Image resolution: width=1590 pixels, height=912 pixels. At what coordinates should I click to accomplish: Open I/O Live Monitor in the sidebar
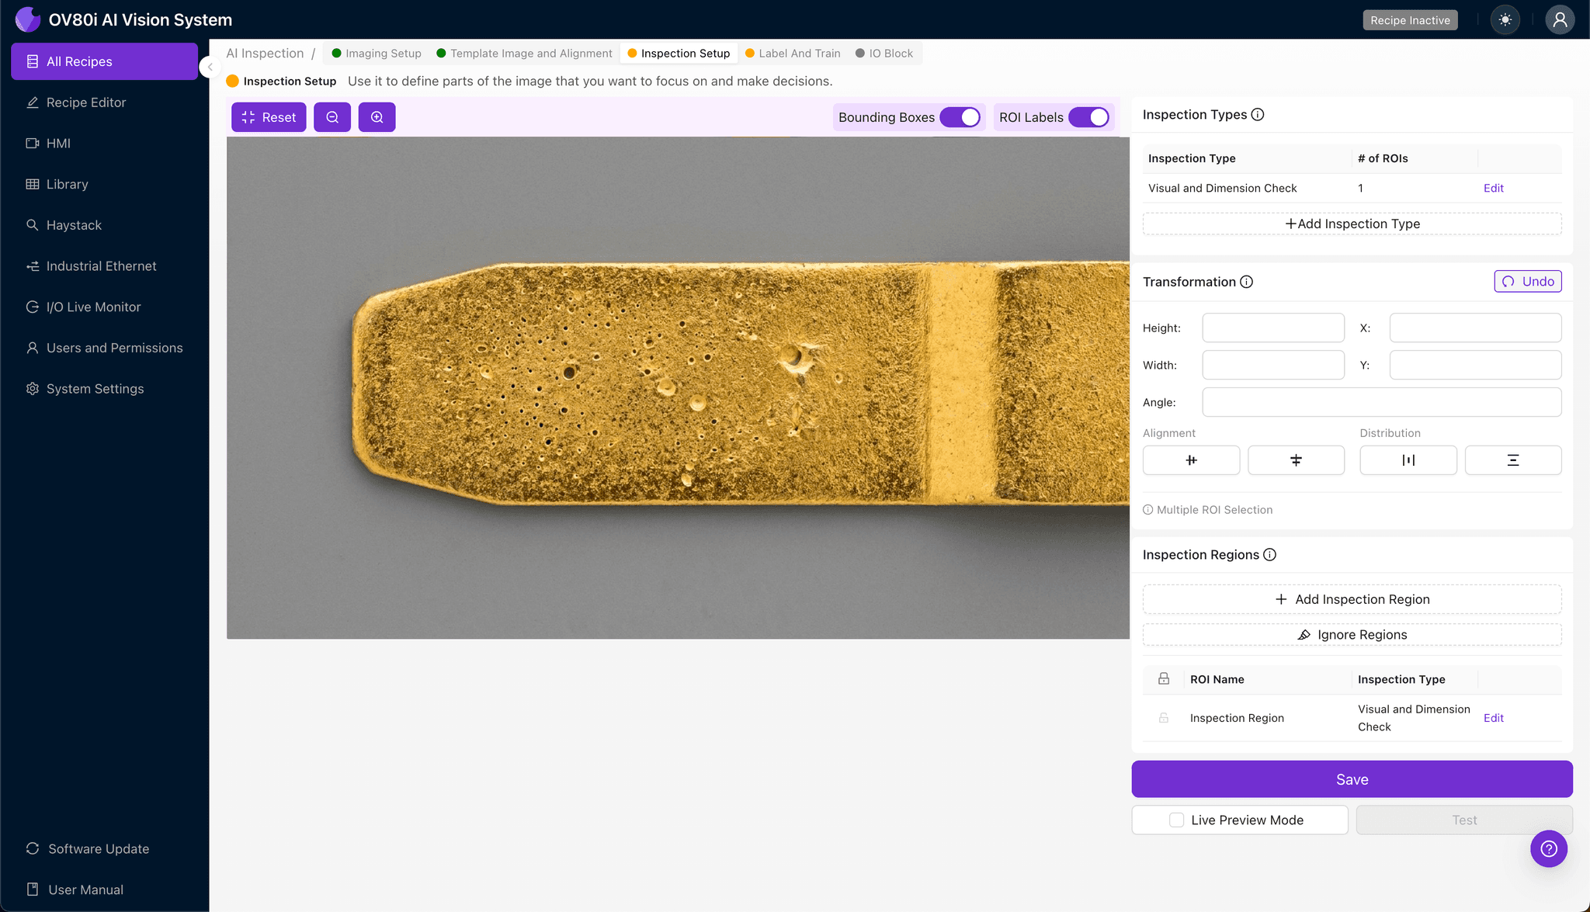105,307
